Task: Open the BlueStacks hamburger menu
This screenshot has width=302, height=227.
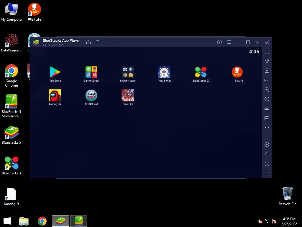Action: coord(229,42)
